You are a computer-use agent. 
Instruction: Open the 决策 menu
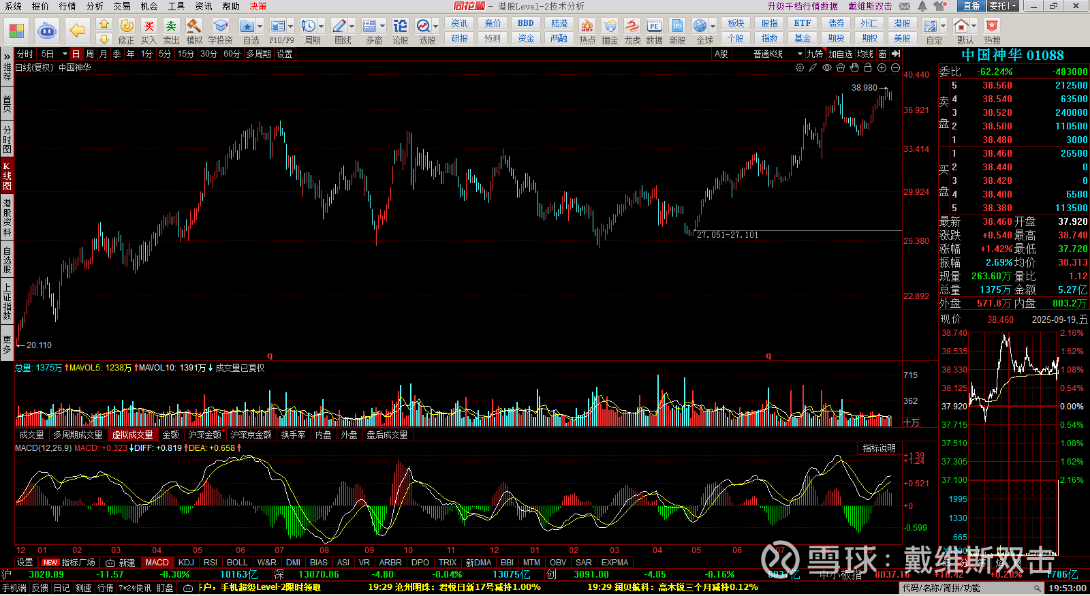258,6
